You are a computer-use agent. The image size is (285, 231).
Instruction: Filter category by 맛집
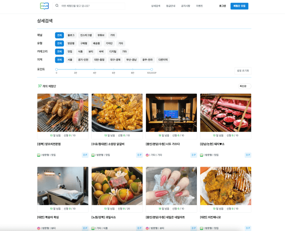coord(70,52)
